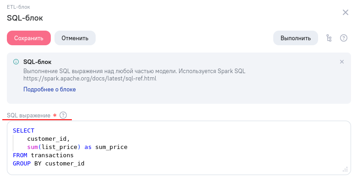Viewport: 357px width, 181px height.
Task: Open the Подробнее о блоке link
Action: pyautogui.click(x=49, y=90)
